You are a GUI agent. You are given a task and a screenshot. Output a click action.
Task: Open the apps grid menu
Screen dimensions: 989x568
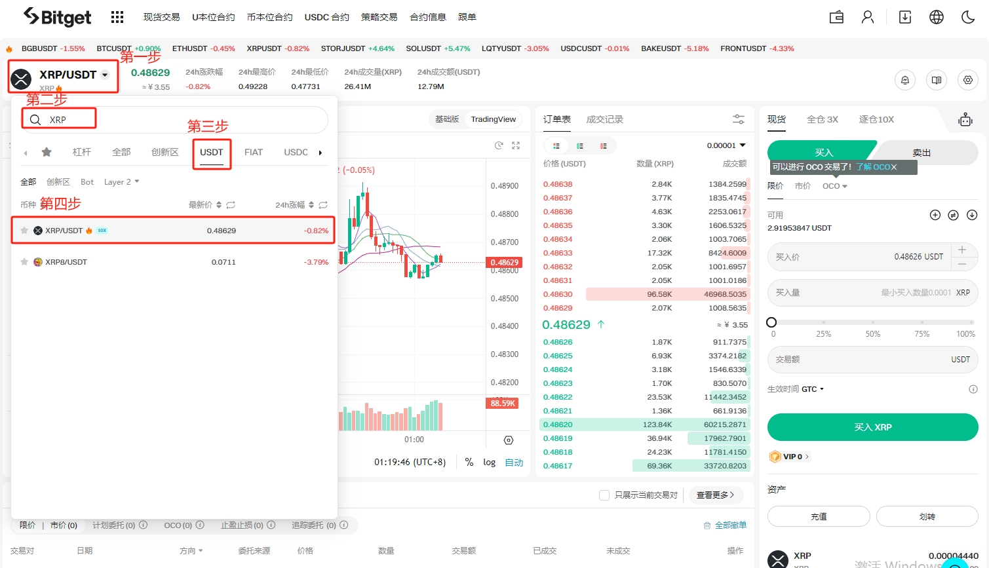click(x=117, y=17)
